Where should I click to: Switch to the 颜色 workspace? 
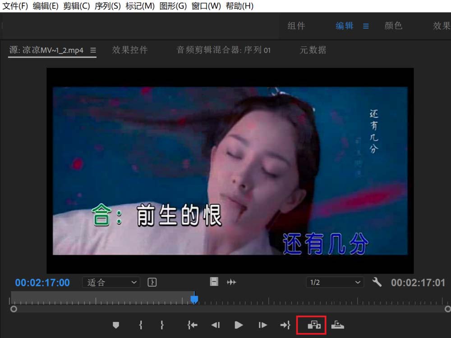coord(393,26)
